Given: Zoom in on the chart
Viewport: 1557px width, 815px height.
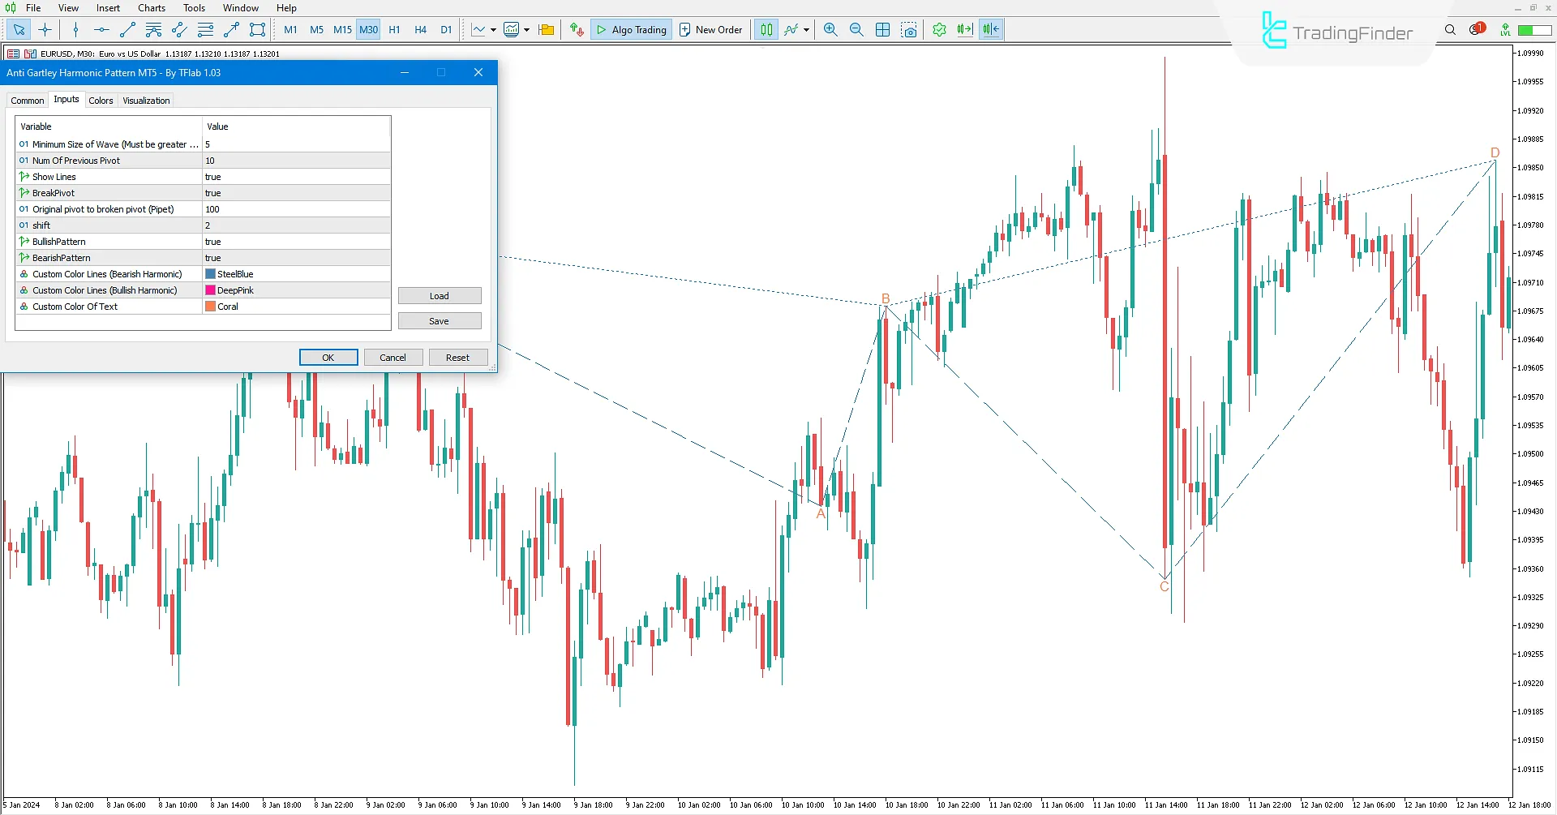Looking at the screenshot, I should point(830,29).
